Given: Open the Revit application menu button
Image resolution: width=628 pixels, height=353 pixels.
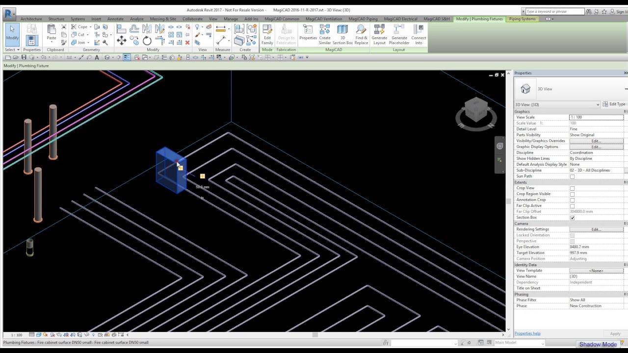Looking at the screenshot, I should click(9, 13).
